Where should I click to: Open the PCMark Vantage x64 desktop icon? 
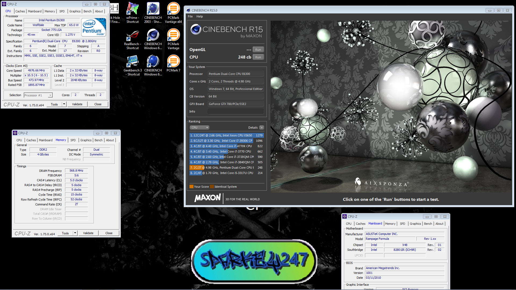click(173, 13)
